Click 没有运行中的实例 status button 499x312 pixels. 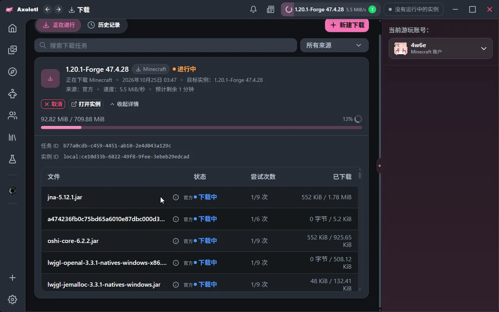413,9
